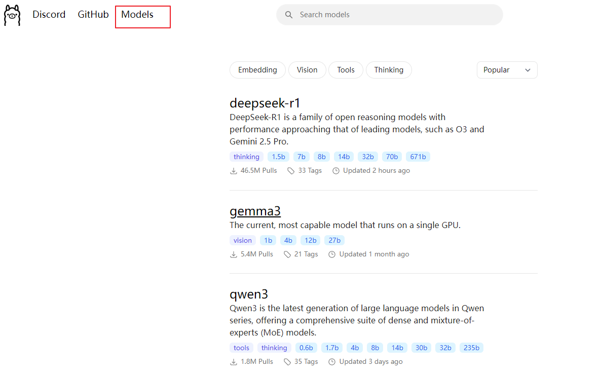601x374 pixels.
Task: Select the 14b size of qwen3
Action: [x=397, y=348]
